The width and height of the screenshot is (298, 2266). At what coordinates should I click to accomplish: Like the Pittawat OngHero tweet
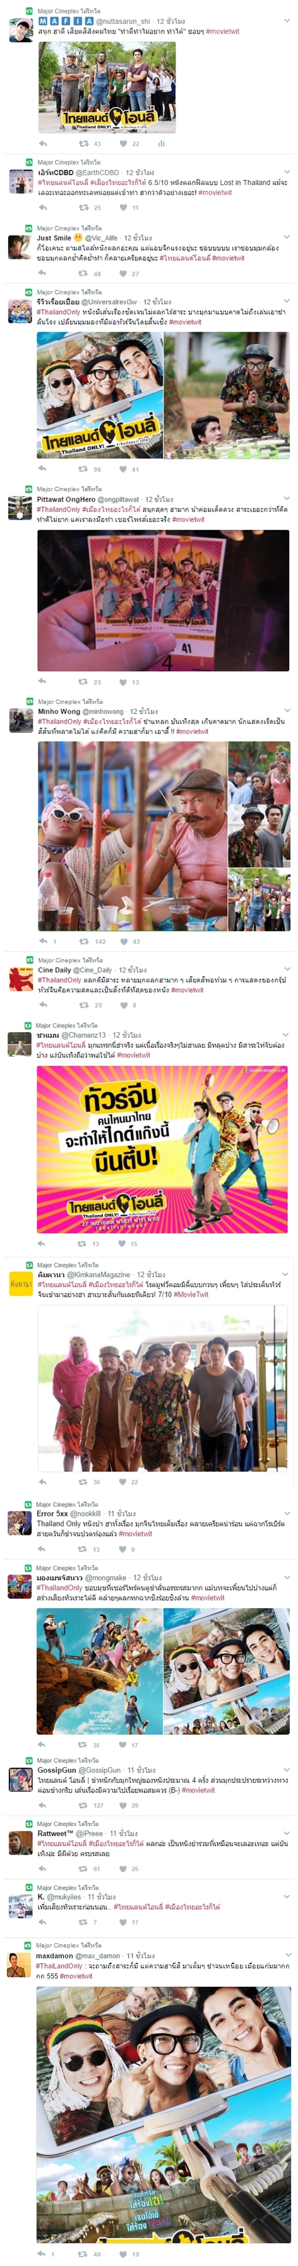click(122, 682)
